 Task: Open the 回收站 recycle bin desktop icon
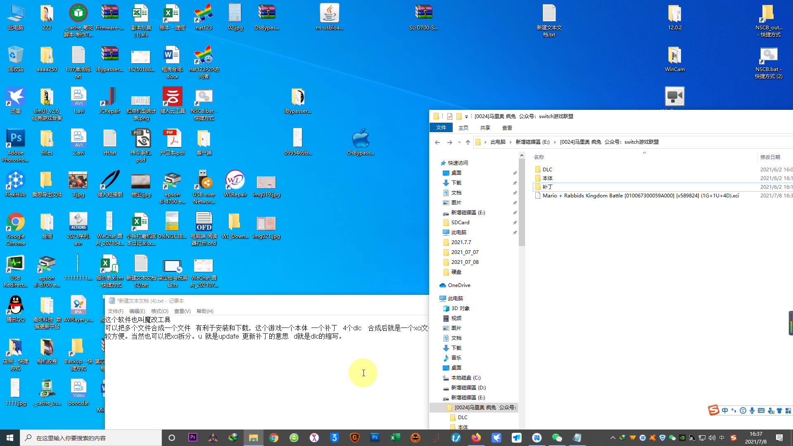(x=16, y=59)
